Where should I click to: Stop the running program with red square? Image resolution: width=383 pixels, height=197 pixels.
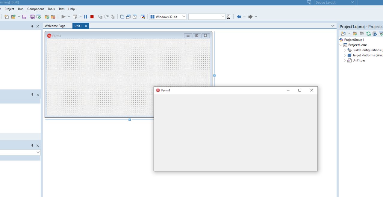click(92, 17)
